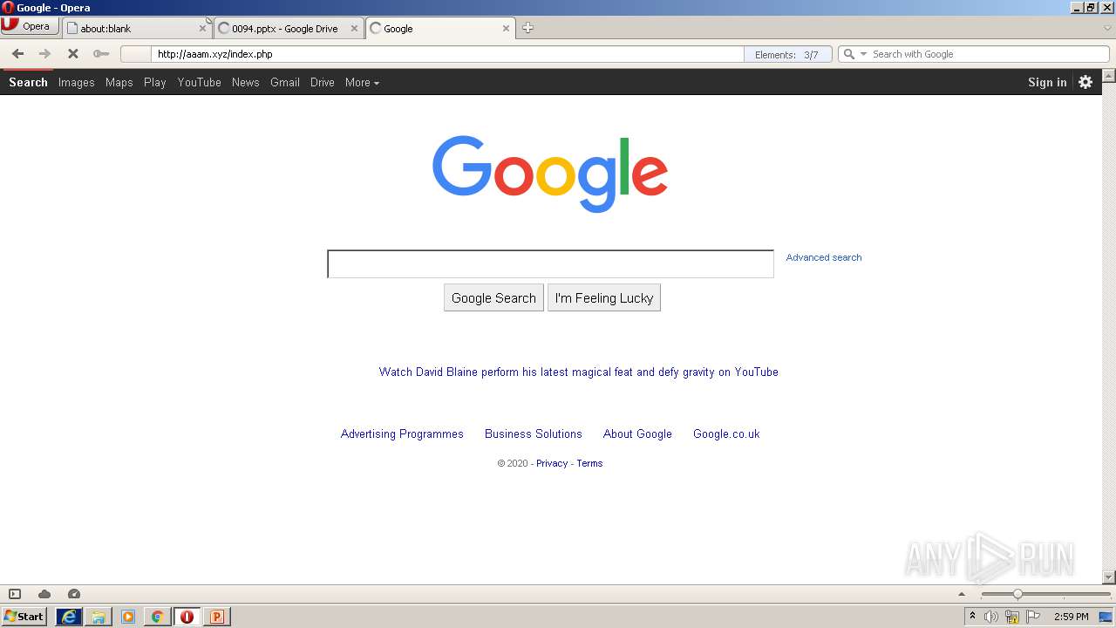Open the Advanced search link
The height and width of the screenshot is (628, 1116).
tap(824, 257)
